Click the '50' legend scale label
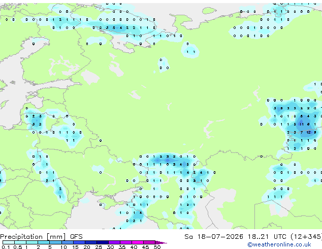This screenshot has width=322, height=249. point(157,247)
